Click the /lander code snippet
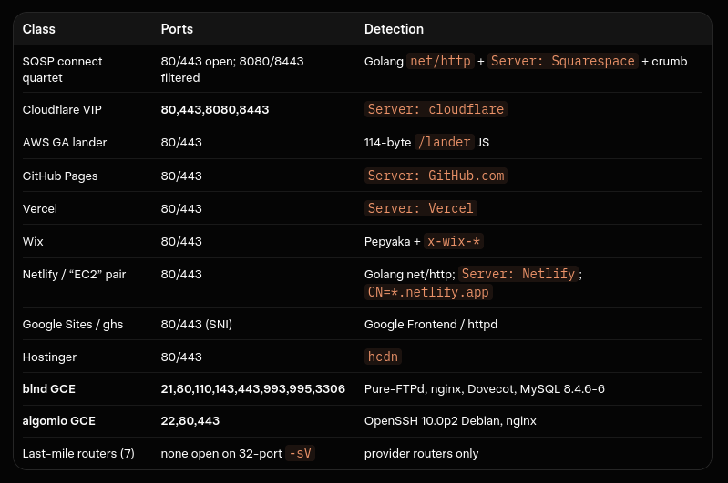 [x=445, y=142]
